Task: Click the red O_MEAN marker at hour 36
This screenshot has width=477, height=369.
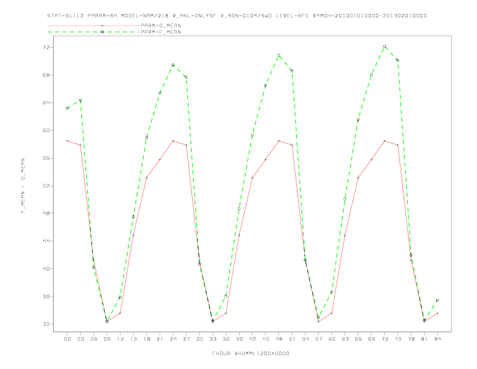Action: 226,313
